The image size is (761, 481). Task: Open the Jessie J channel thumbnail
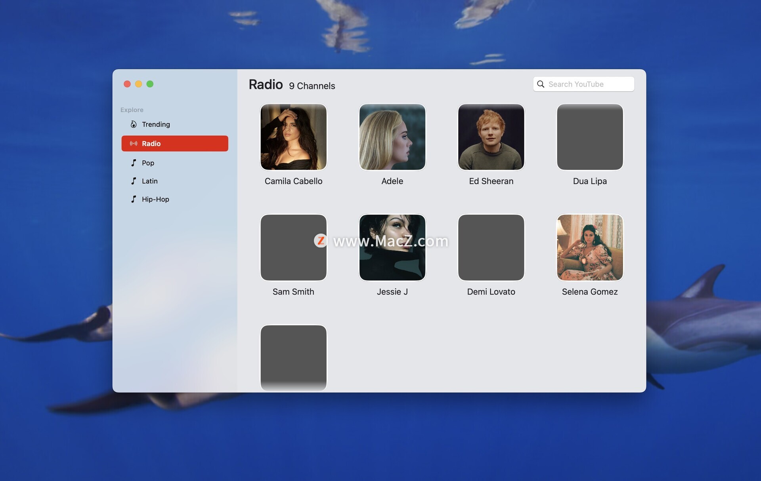pyautogui.click(x=392, y=261)
